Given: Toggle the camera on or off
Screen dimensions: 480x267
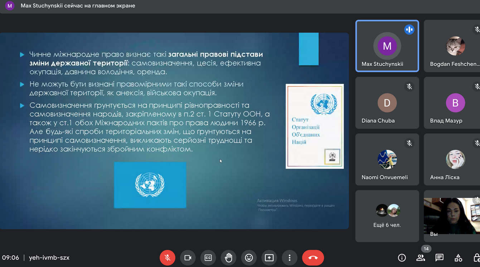Looking at the screenshot, I should (x=188, y=258).
